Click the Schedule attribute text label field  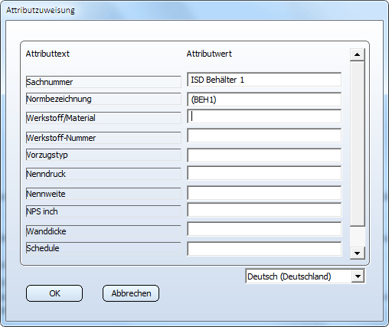[x=103, y=248]
